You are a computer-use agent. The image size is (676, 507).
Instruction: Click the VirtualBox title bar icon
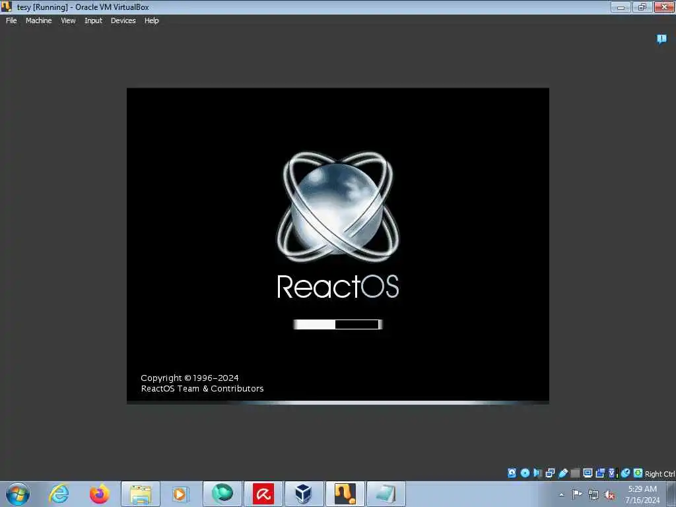pyautogui.click(x=7, y=7)
